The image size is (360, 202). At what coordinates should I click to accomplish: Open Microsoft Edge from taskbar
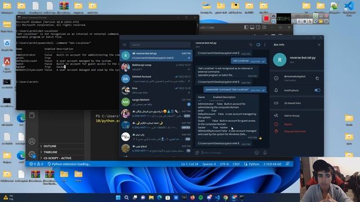(x=159, y=198)
